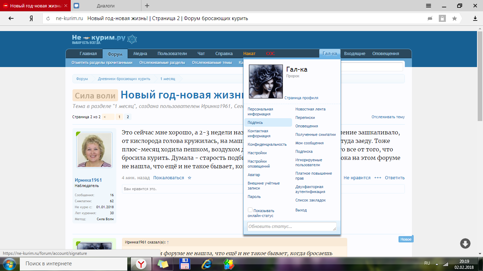Open 'Двухфакторная аутентификация' menu item
The image size is (483, 271).
(x=310, y=189)
